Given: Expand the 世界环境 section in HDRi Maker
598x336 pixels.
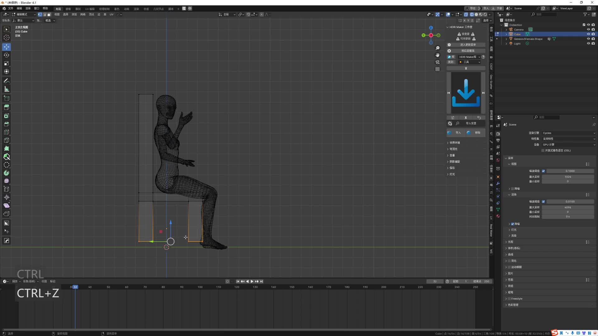Looking at the screenshot, I should [x=454, y=143].
